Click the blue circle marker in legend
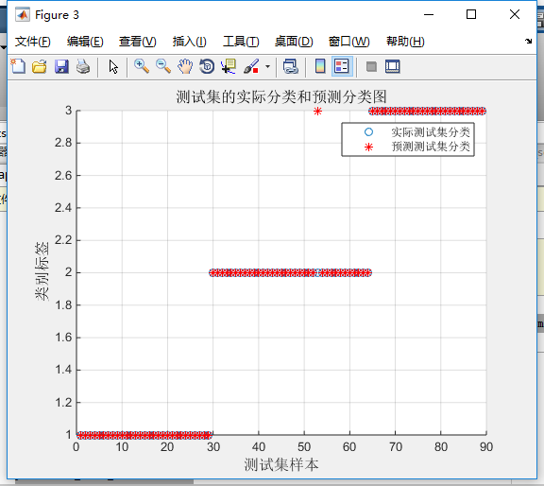Screen dimensions: 544x486 (368, 132)
